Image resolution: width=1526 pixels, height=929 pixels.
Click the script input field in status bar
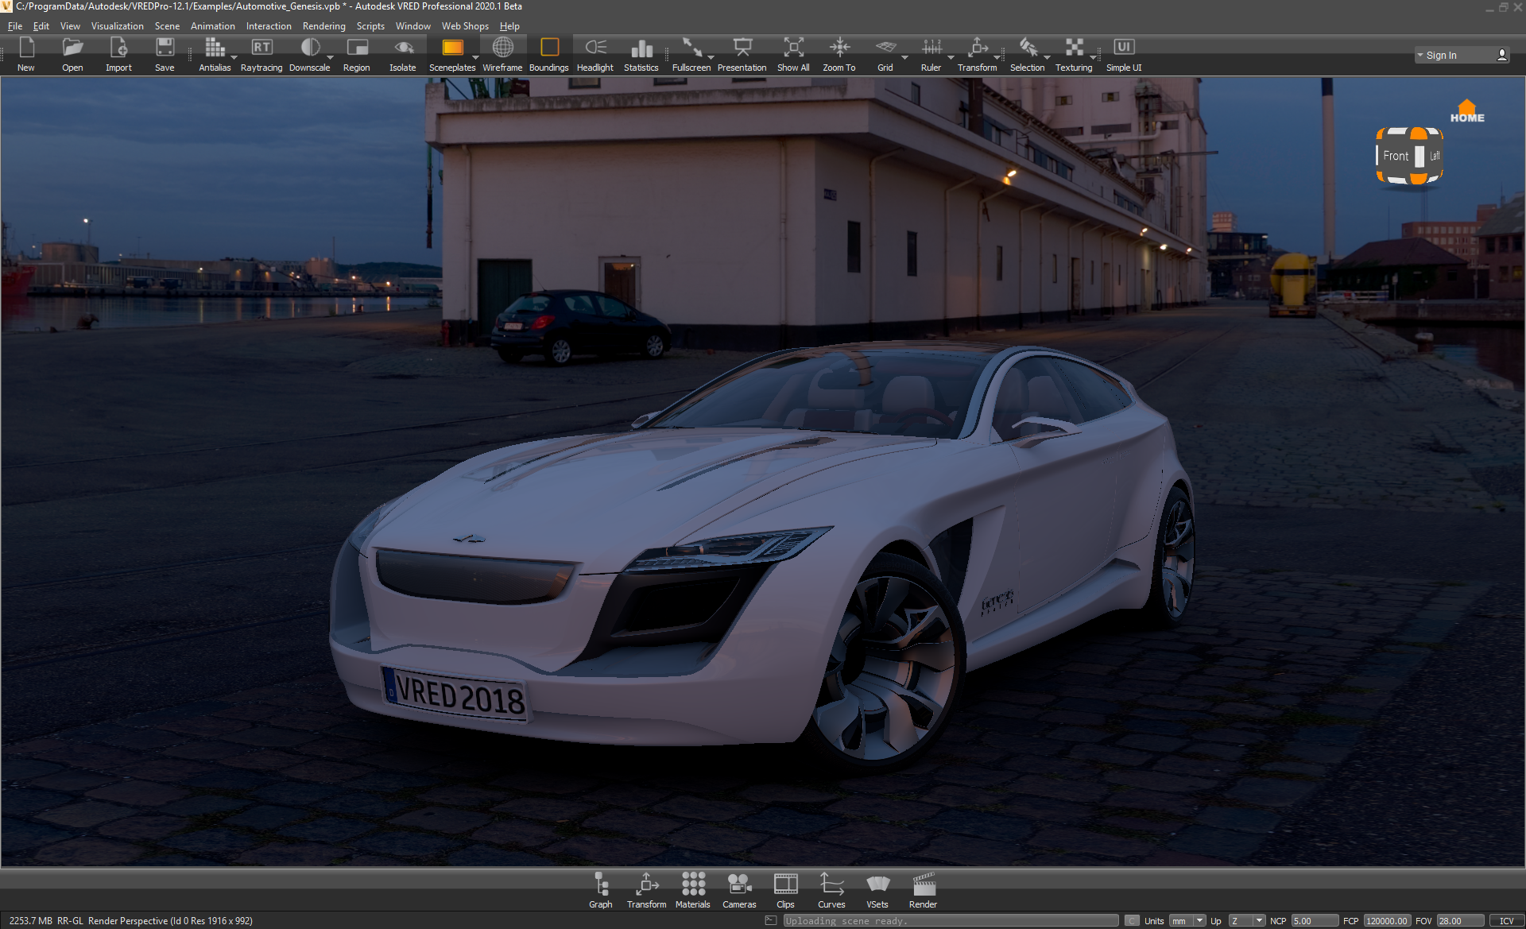[x=951, y=921]
